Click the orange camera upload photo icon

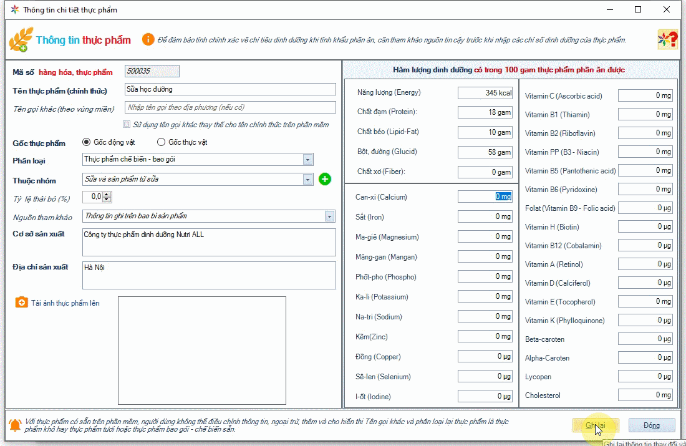(x=21, y=303)
